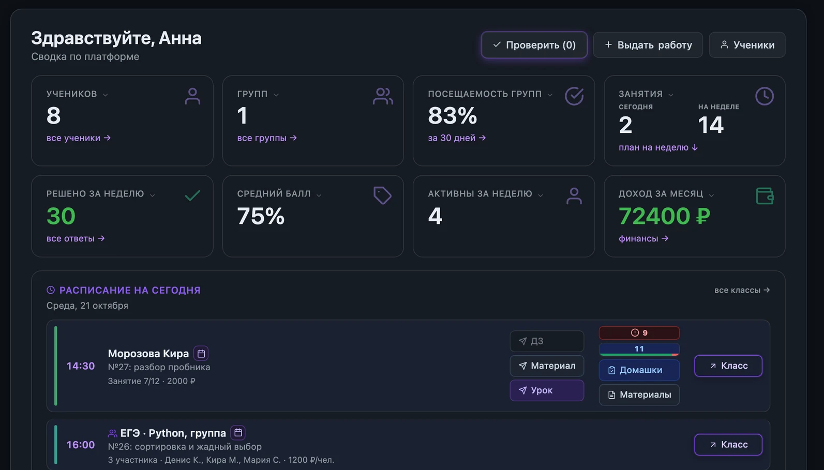Expand the Групп card dropdown chevron
Viewport: 824px width, 470px height.
(276, 95)
